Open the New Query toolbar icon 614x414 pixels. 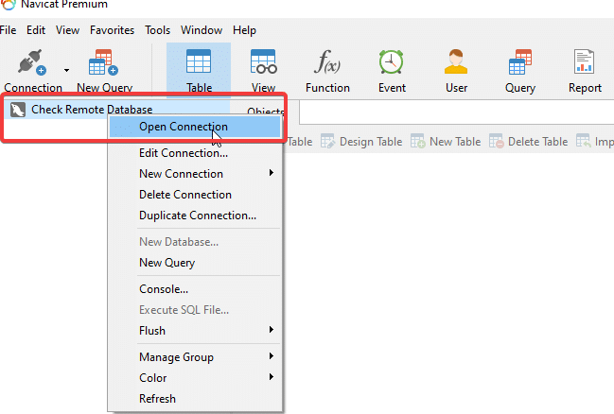[x=103, y=66]
